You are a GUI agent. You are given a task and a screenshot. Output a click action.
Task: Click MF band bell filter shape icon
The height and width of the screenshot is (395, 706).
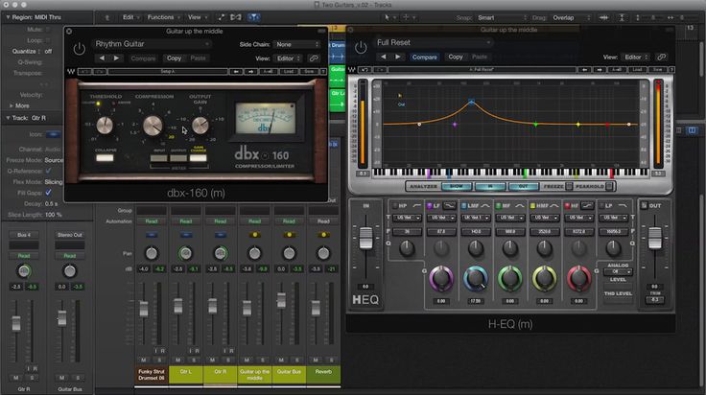pyautogui.click(x=520, y=205)
